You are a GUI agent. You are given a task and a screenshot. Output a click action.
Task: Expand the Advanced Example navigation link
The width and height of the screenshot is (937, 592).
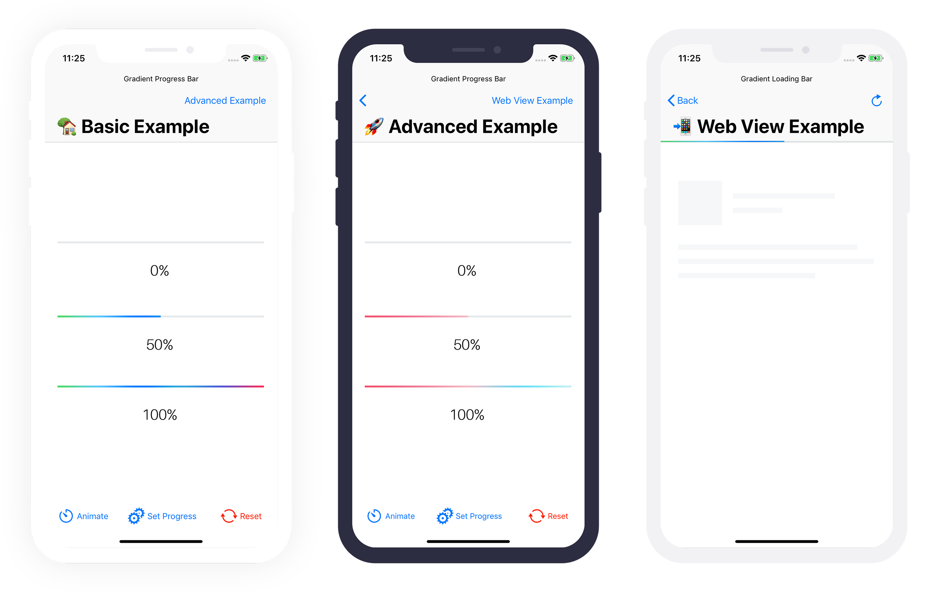[x=224, y=102]
